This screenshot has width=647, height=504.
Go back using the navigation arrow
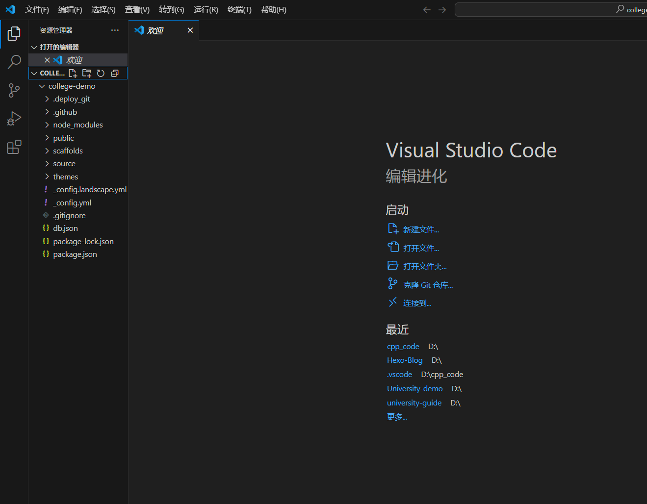coord(427,10)
